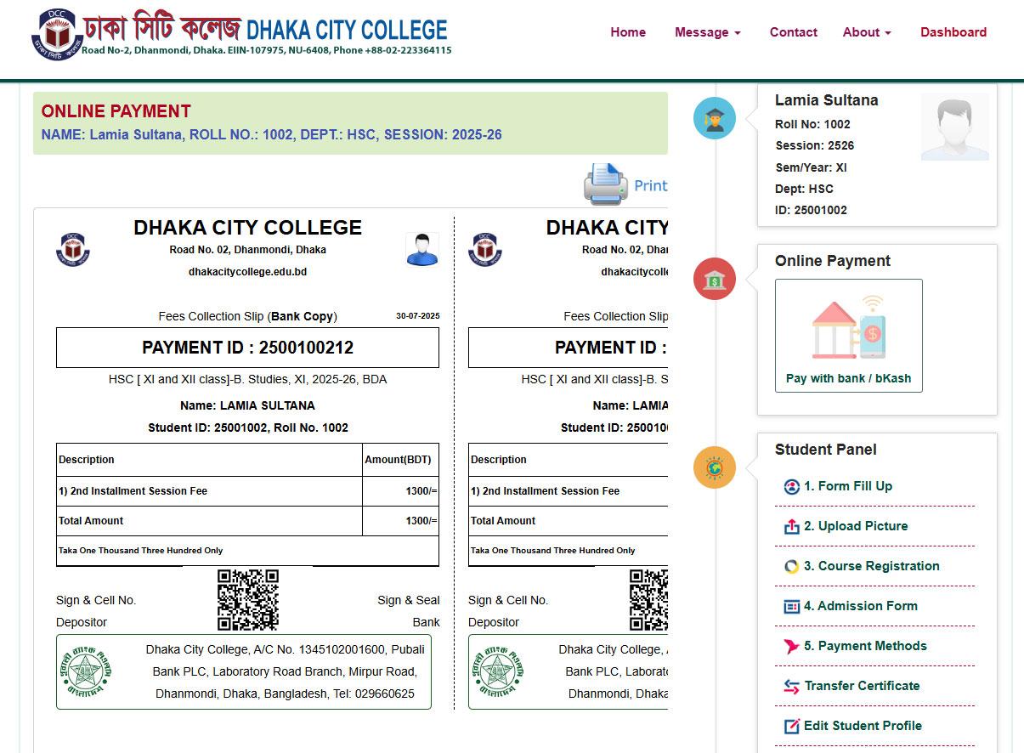Go to the Home page
Viewport: 1024px width, 753px height.
[627, 32]
